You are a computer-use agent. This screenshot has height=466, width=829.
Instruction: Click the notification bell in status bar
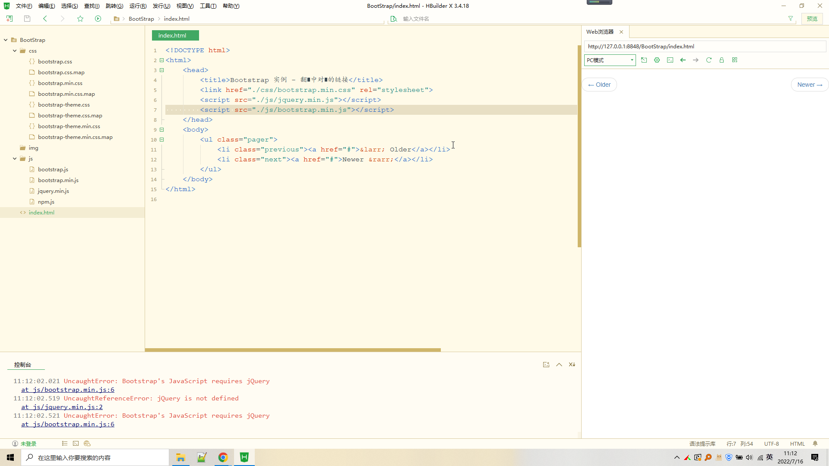pyautogui.click(x=815, y=444)
